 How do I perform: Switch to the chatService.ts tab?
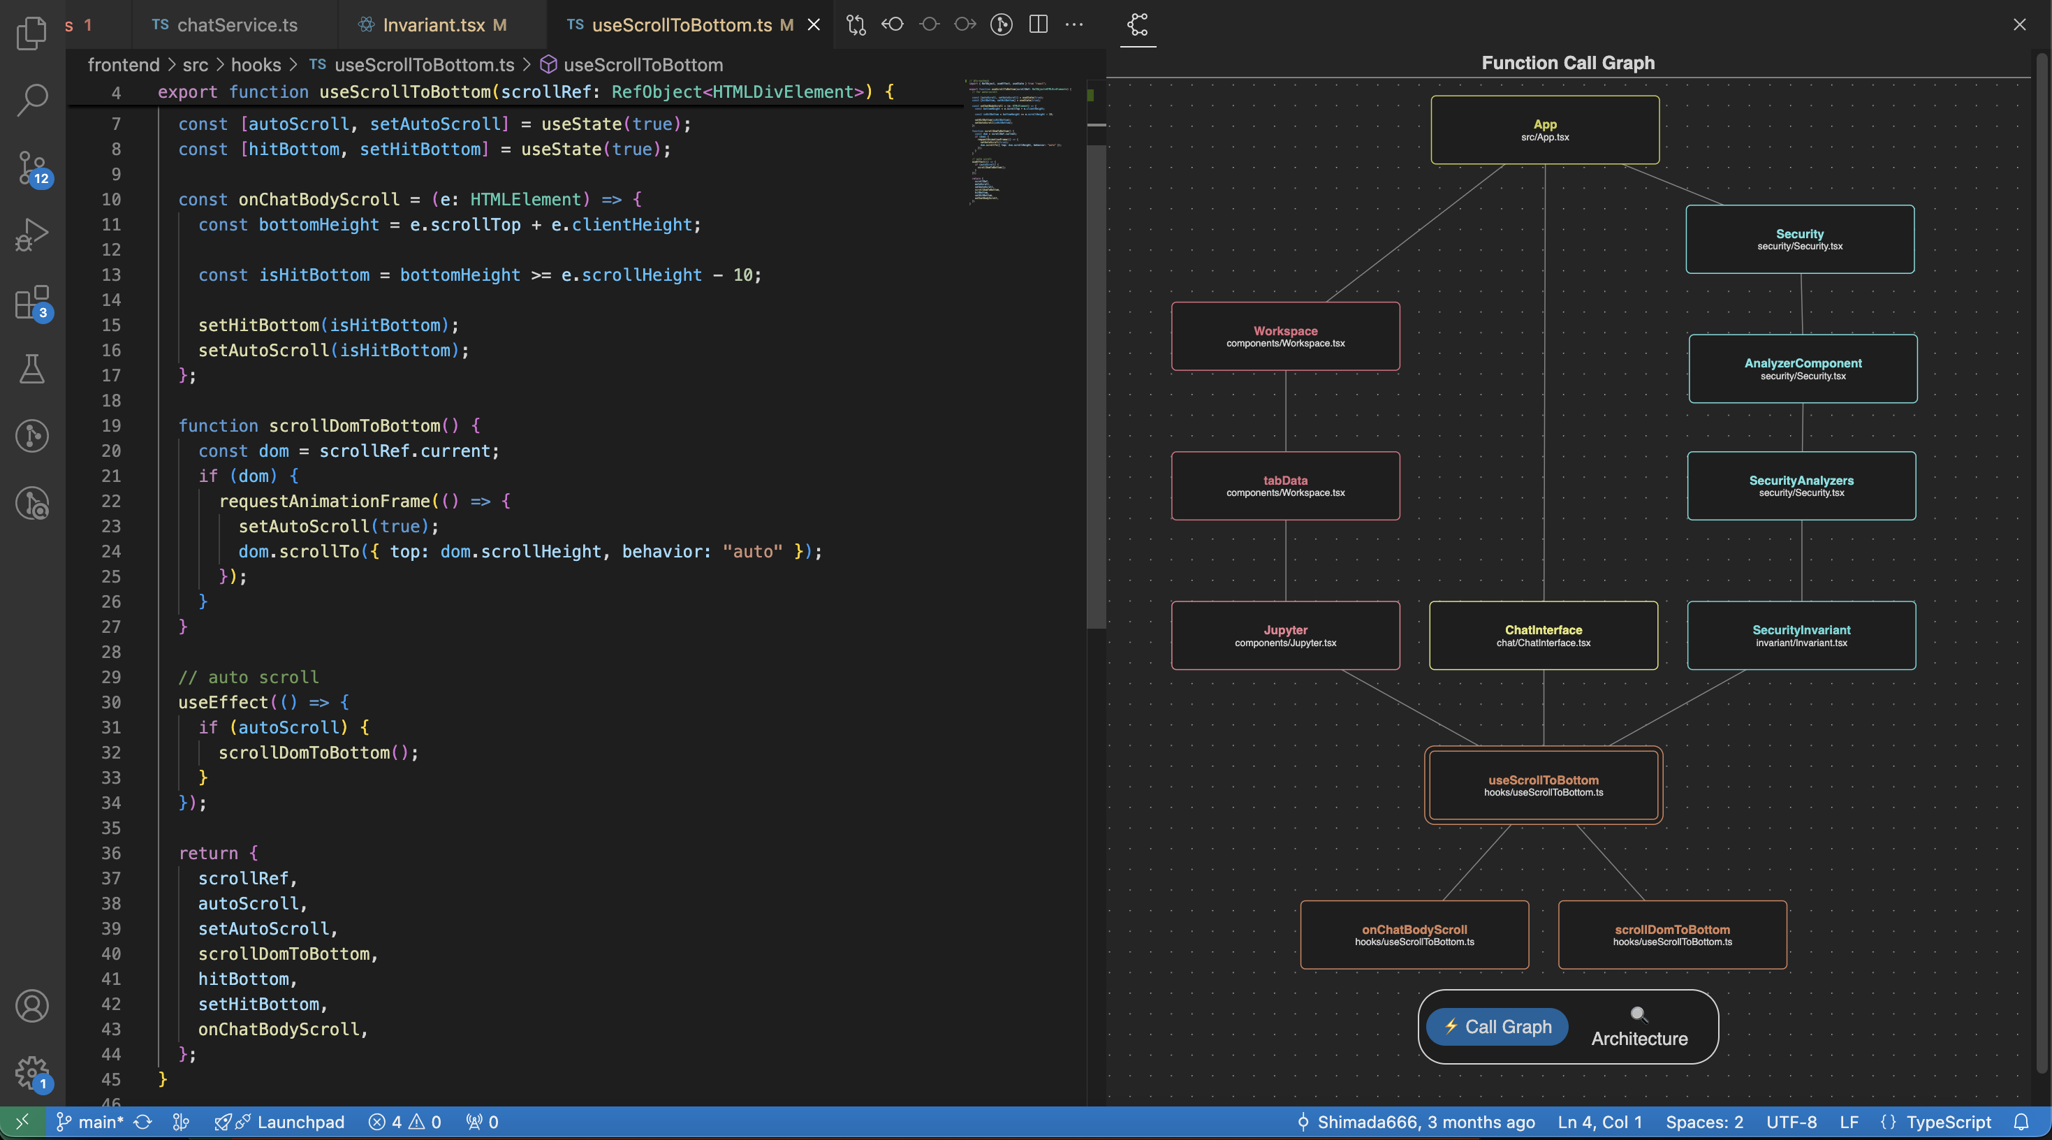click(x=237, y=24)
